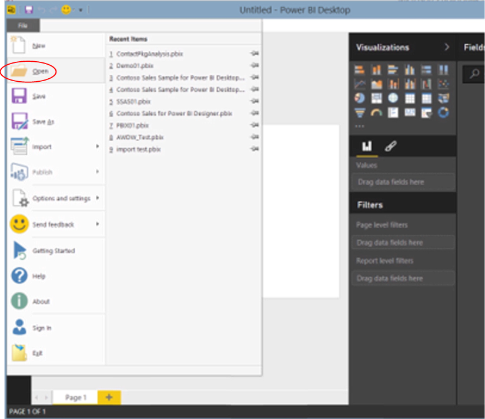Viewport: 485px width, 419px height.
Task: Click the Save icon in quick access toolbar
Action: click(x=29, y=10)
